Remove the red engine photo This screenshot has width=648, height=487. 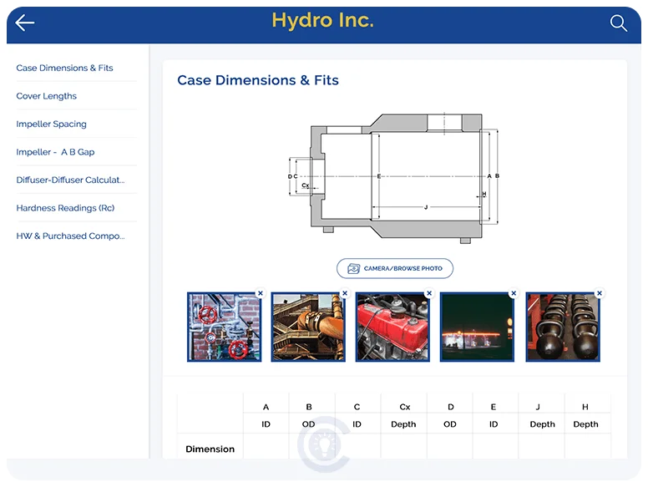tap(429, 293)
